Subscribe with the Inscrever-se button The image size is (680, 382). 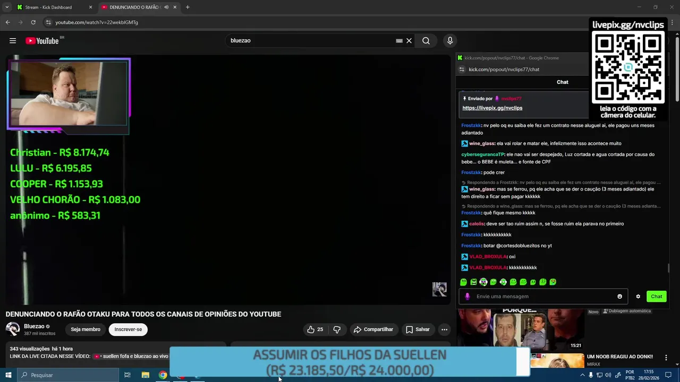point(128,329)
